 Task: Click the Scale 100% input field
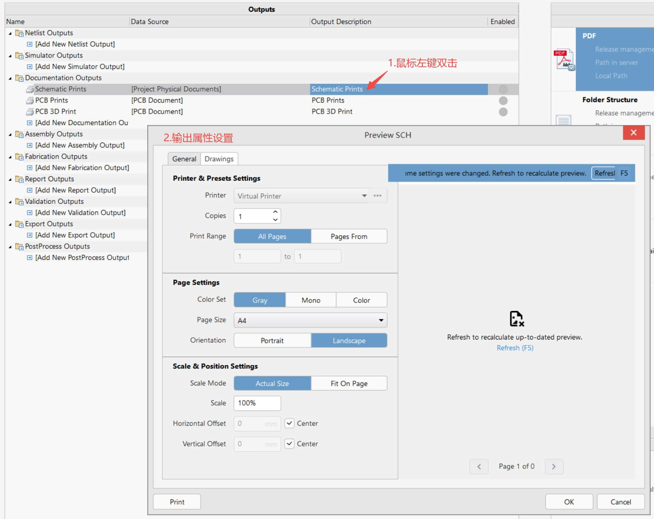[x=257, y=403]
